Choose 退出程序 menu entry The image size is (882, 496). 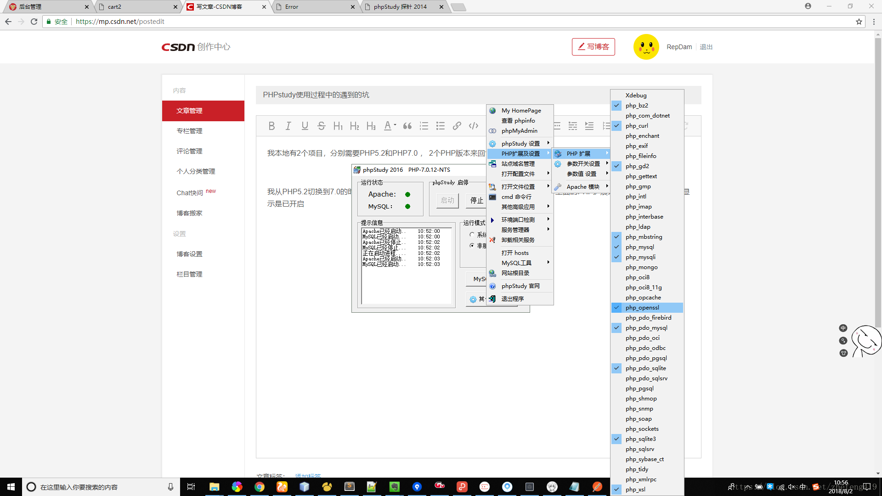pos(520,299)
